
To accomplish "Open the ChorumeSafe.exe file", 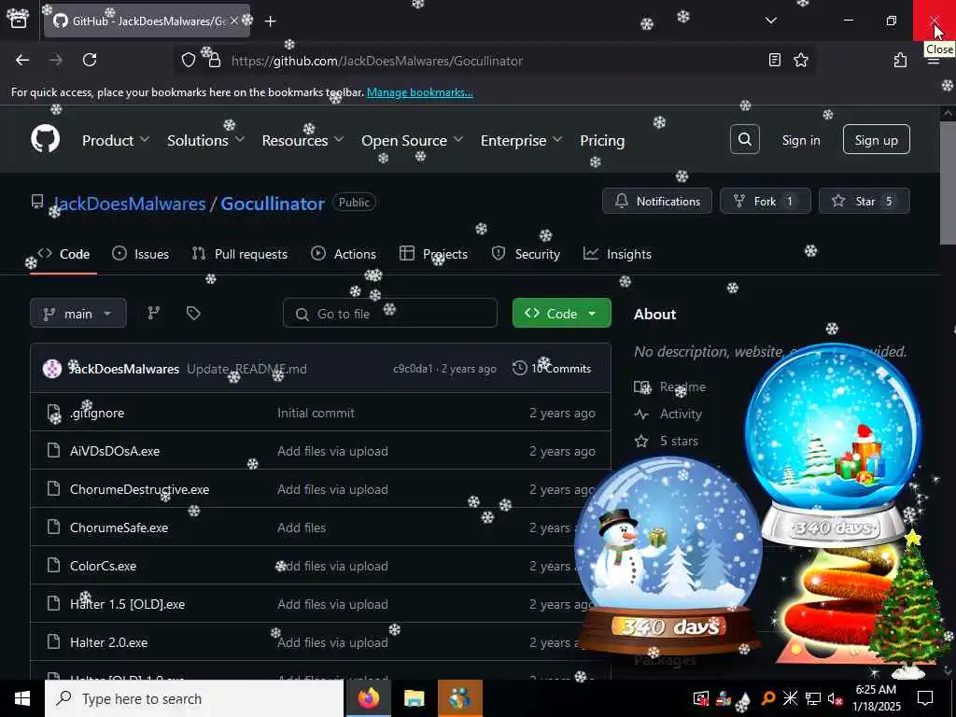I will click(x=119, y=527).
